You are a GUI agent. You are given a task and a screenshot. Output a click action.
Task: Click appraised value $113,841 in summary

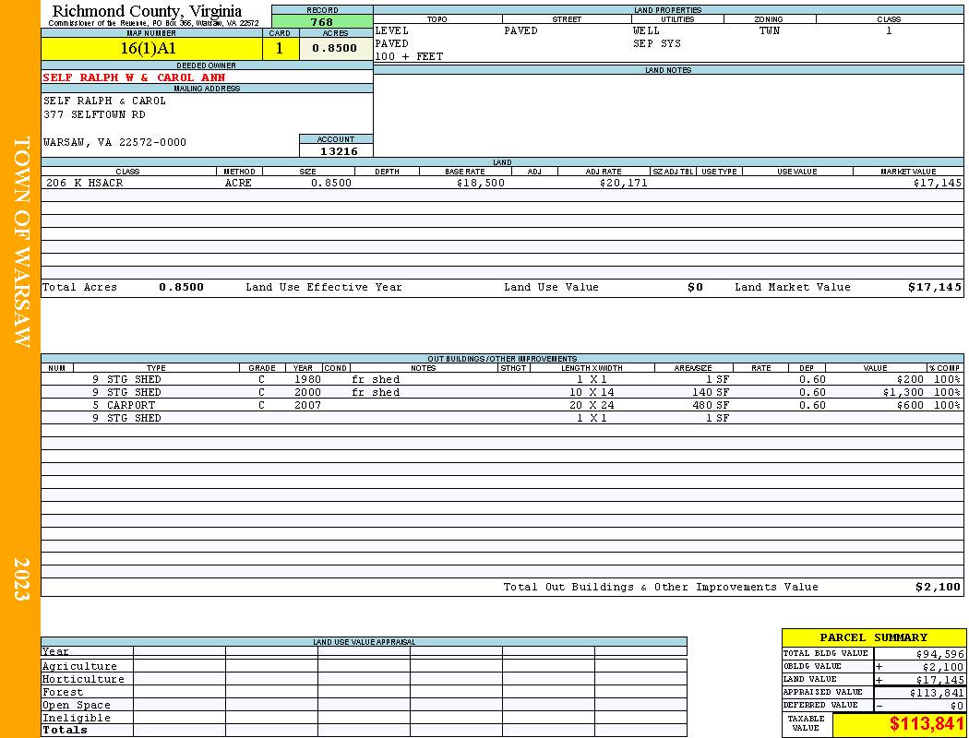tap(937, 693)
